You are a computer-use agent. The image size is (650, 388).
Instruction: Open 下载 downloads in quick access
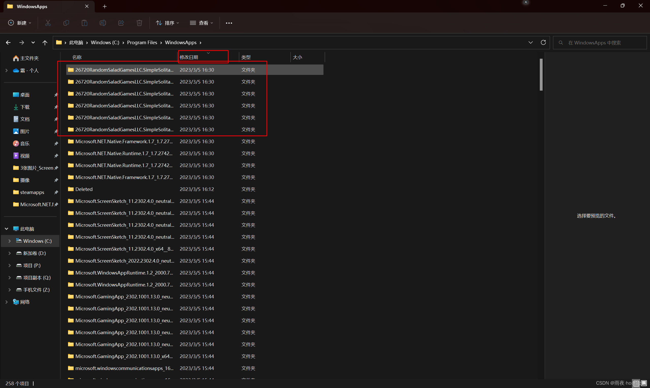tap(21, 107)
